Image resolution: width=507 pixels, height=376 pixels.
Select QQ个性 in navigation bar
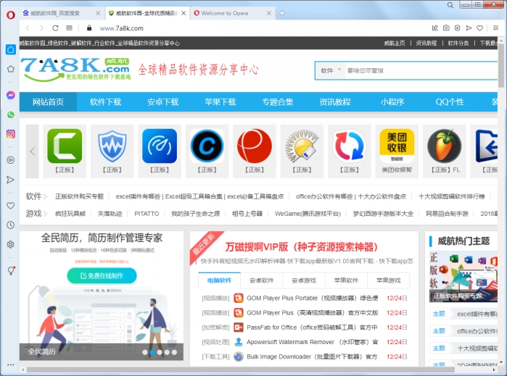click(450, 102)
